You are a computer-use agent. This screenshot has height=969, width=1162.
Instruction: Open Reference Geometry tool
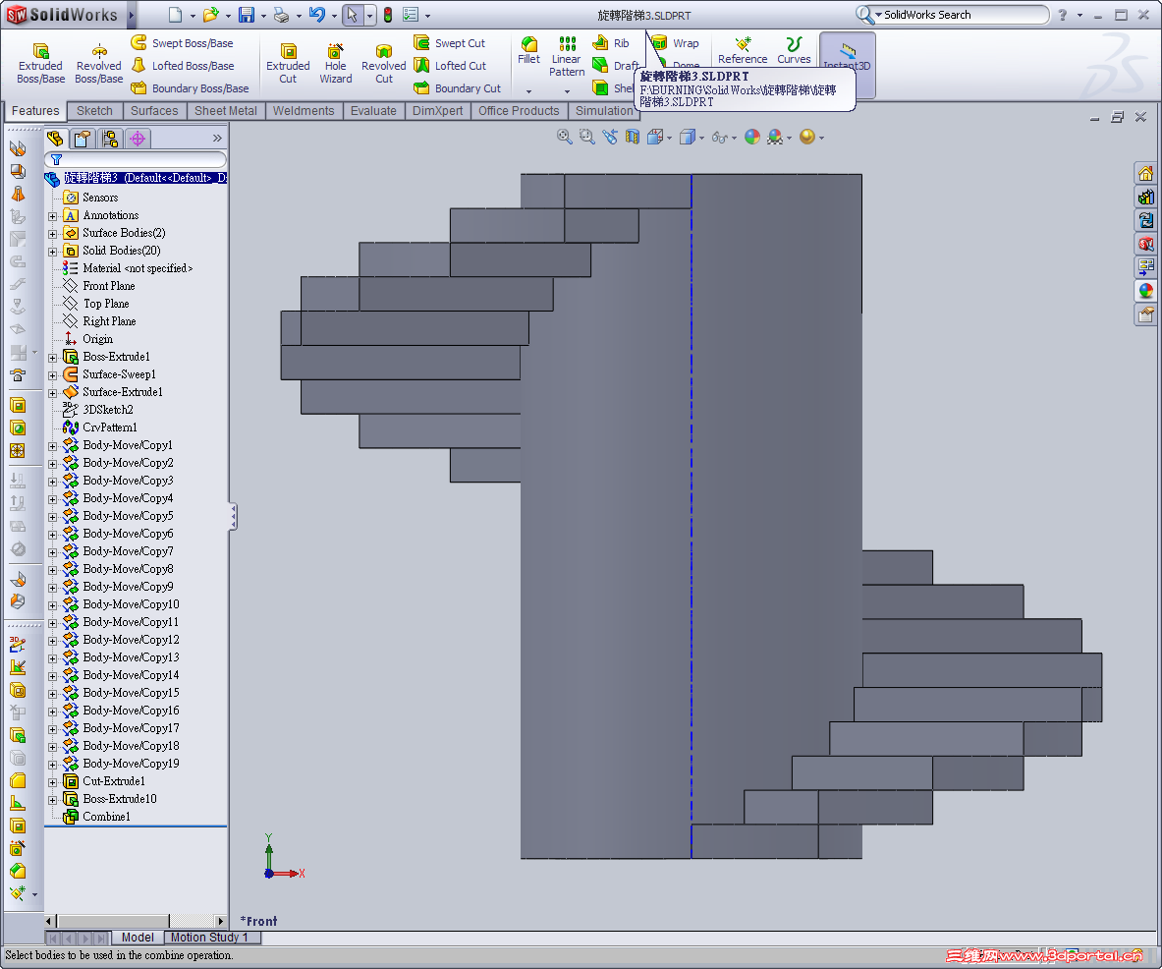coord(743,50)
